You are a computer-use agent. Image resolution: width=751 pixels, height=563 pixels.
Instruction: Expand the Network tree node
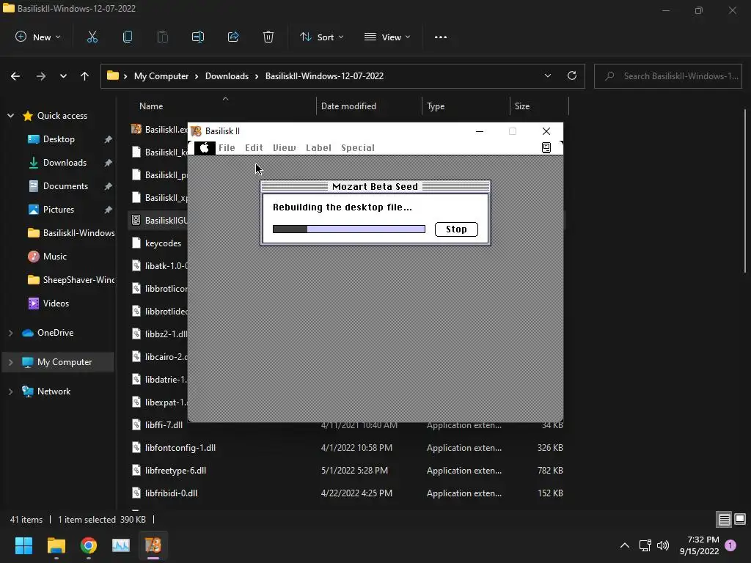click(x=10, y=391)
